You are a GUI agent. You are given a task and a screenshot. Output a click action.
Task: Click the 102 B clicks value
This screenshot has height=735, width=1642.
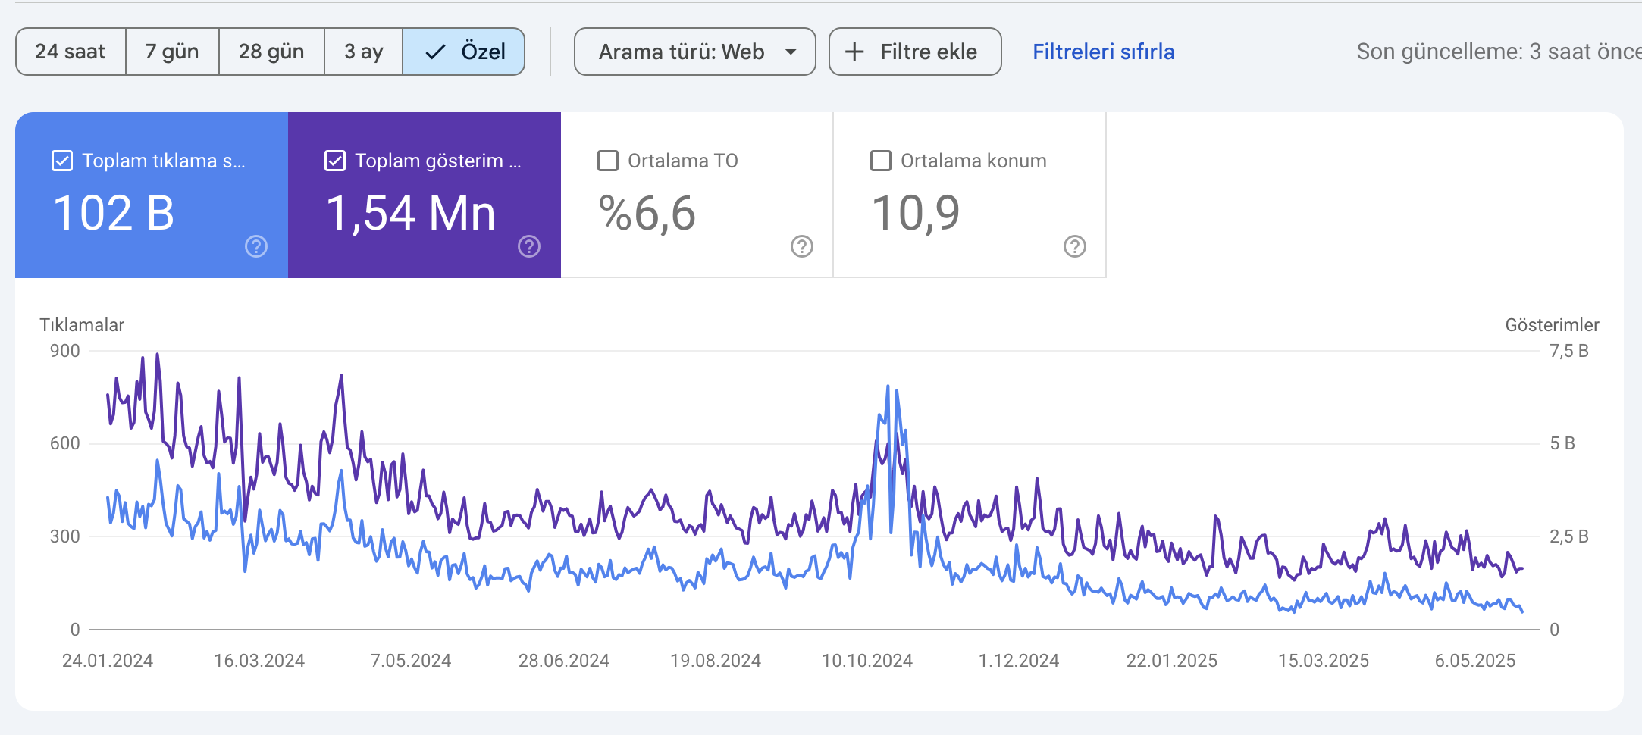[114, 213]
